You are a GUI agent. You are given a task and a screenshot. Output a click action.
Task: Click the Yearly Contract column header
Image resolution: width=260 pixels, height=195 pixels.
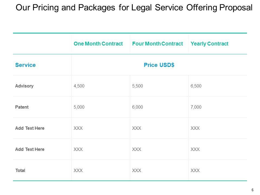[209, 44]
